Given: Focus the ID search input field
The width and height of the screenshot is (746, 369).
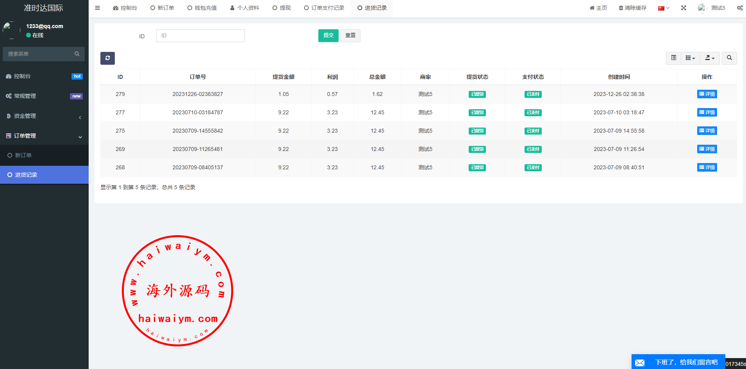Looking at the screenshot, I should click(200, 35).
